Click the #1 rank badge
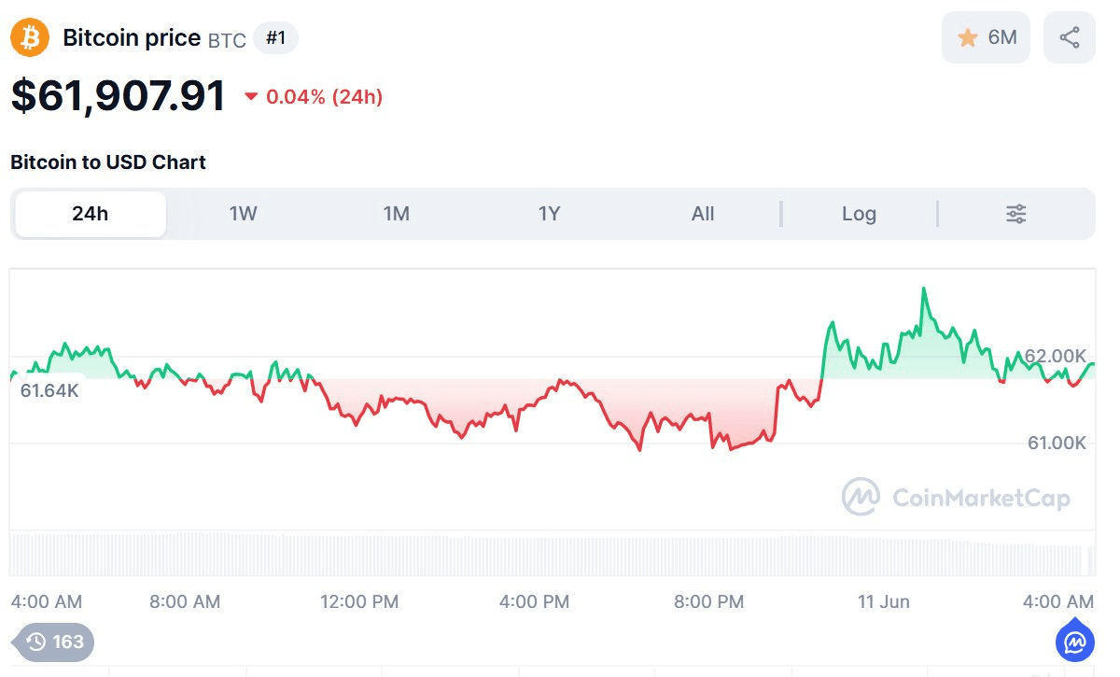This screenshot has height=677, width=1120. (x=275, y=38)
